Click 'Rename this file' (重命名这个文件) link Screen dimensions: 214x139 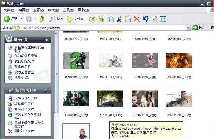[26, 98]
